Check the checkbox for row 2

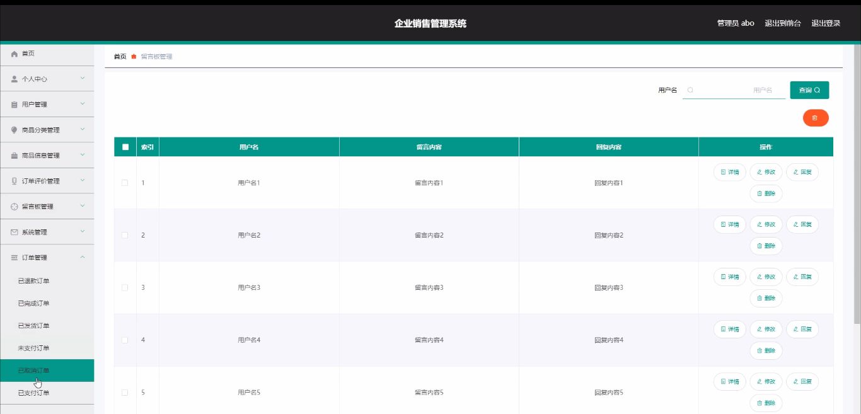(125, 235)
